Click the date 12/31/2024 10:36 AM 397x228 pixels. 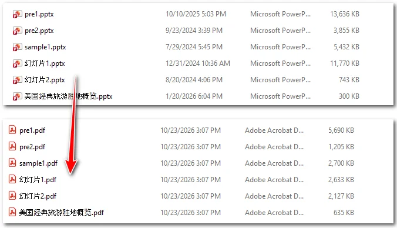pyautogui.click(x=198, y=63)
